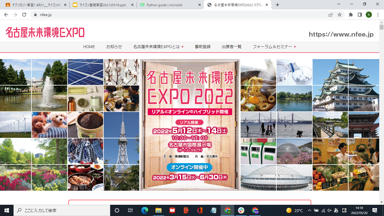Open the green 'h' profile menu

[369, 15]
